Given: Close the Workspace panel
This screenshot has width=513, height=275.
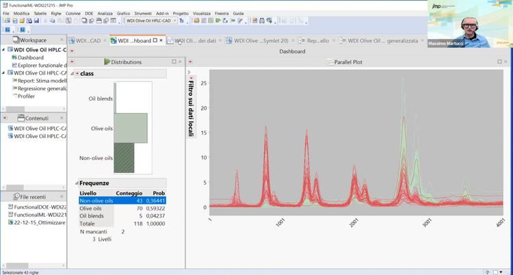Looking at the screenshot, I should (x=61, y=40).
